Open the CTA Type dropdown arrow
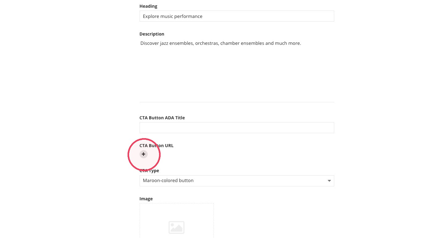Image resolution: width=425 pixels, height=238 pixels. click(x=329, y=181)
